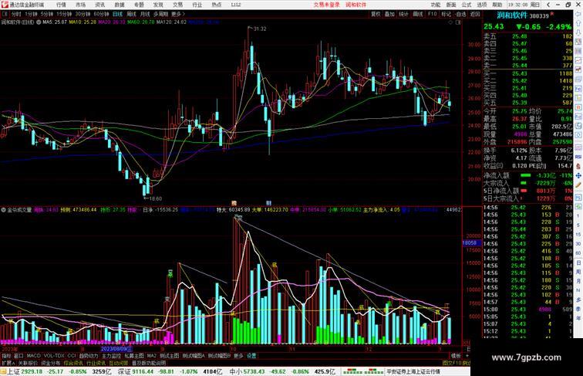Viewport: 583px width, 376px height.
Task: Click the 复权 toolbar button
Action: 376,14
